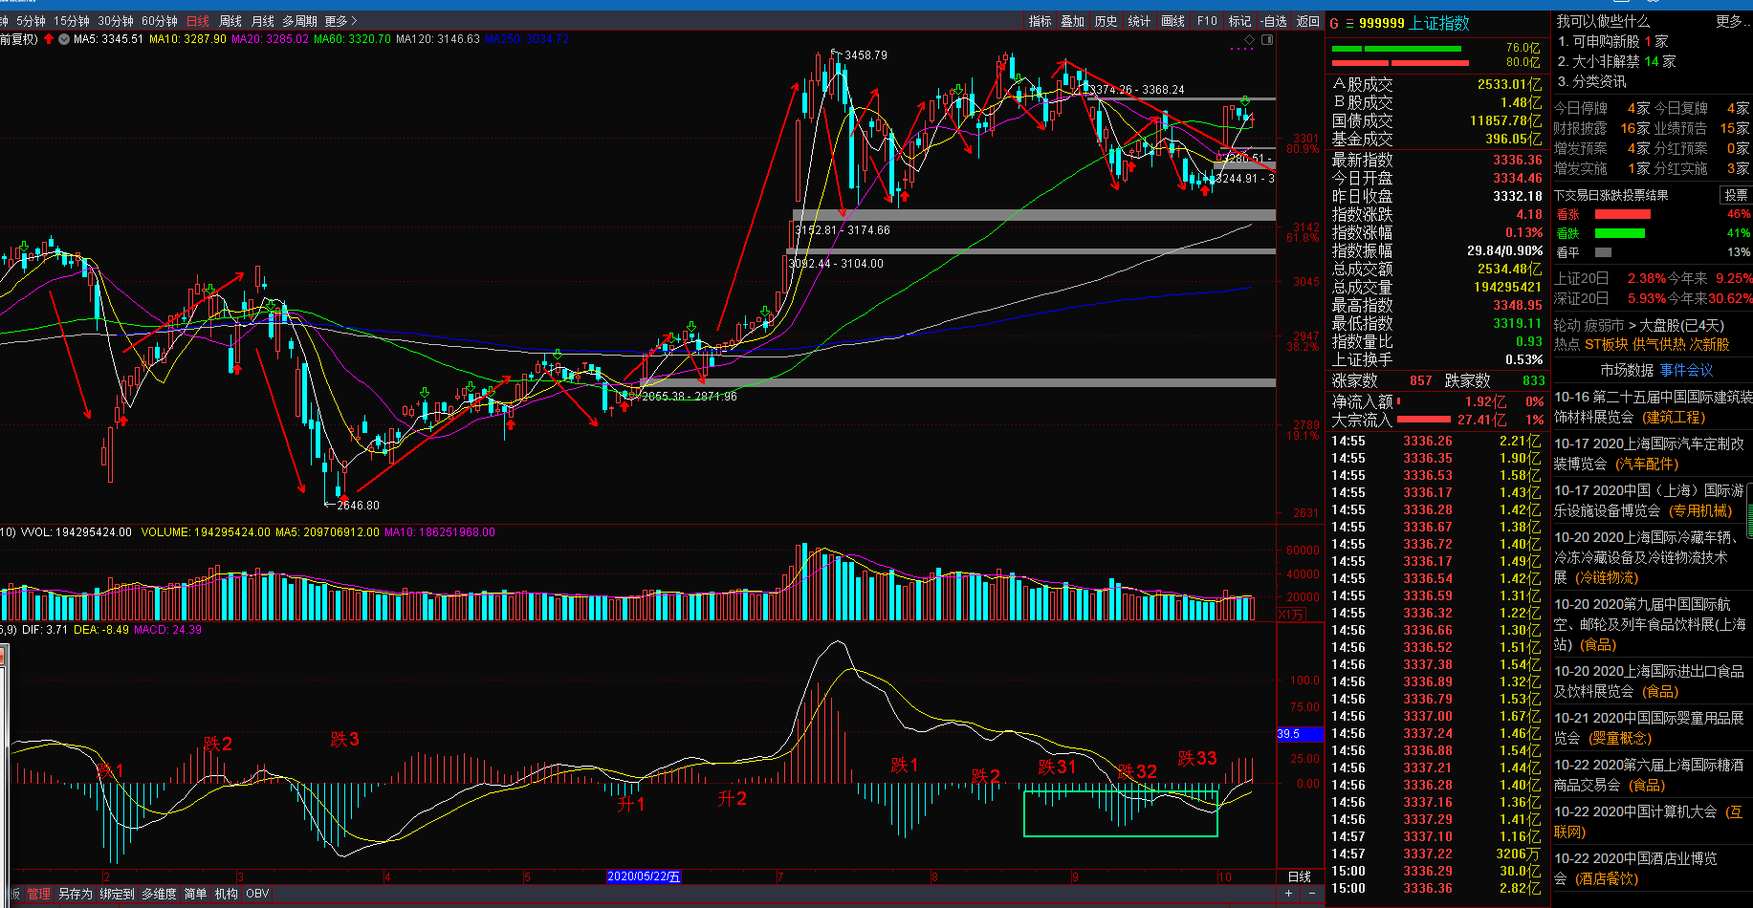Open the 大盘股(已4天) link
Screen dimensions: 1753x908
1682,325
